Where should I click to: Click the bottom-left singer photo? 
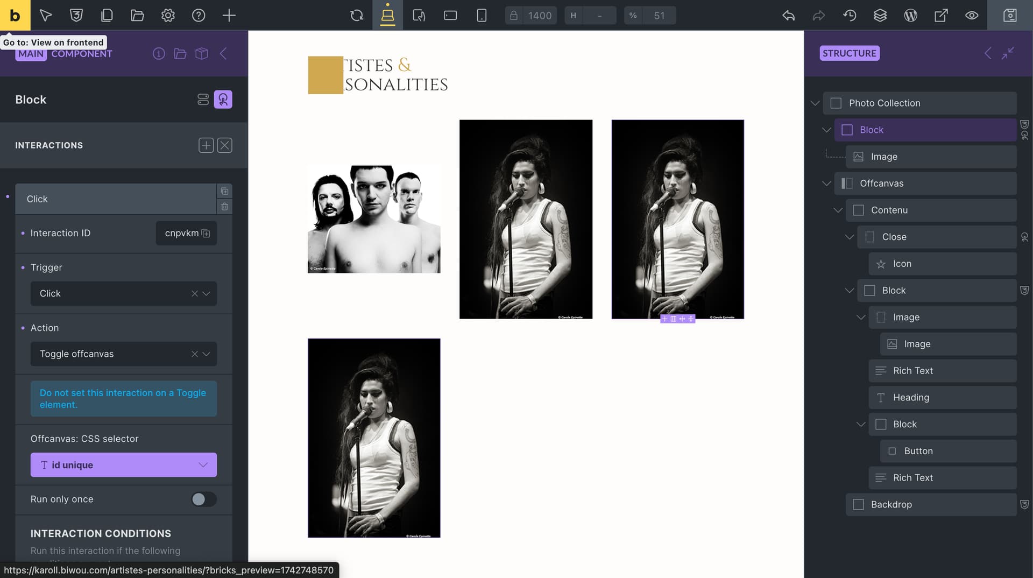pyautogui.click(x=374, y=438)
